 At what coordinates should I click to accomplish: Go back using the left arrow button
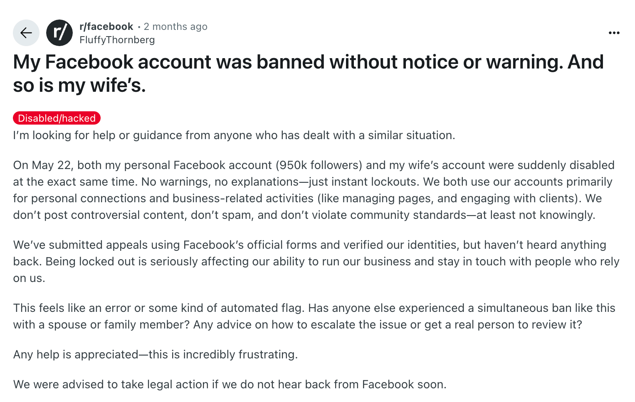[26, 33]
